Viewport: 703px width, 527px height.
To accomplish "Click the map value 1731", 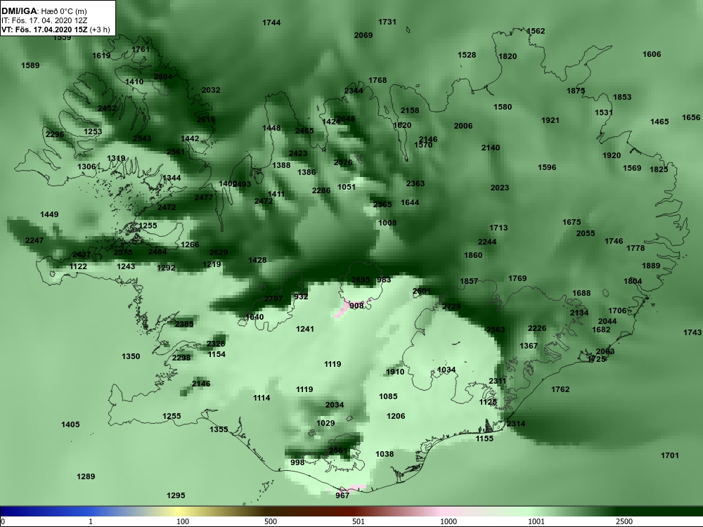I will (x=387, y=22).
